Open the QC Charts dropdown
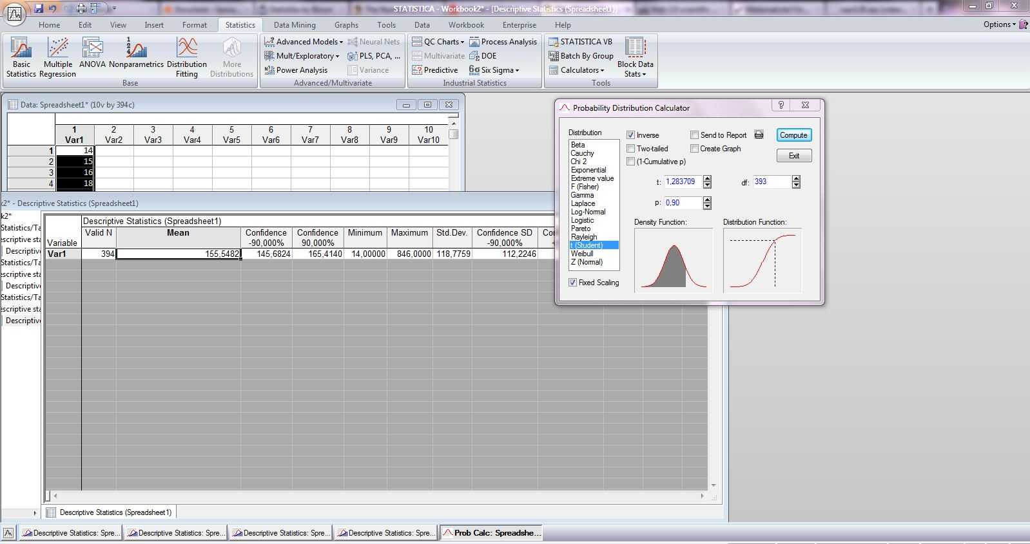1030x544 pixels. tap(439, 42)
